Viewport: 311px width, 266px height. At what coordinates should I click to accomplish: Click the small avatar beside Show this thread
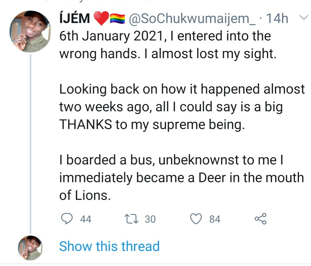coord(30,247)
